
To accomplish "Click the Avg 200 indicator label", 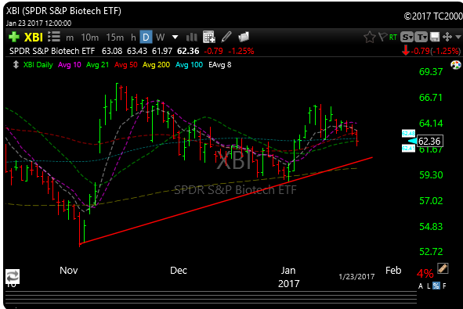I will (156, 65).
